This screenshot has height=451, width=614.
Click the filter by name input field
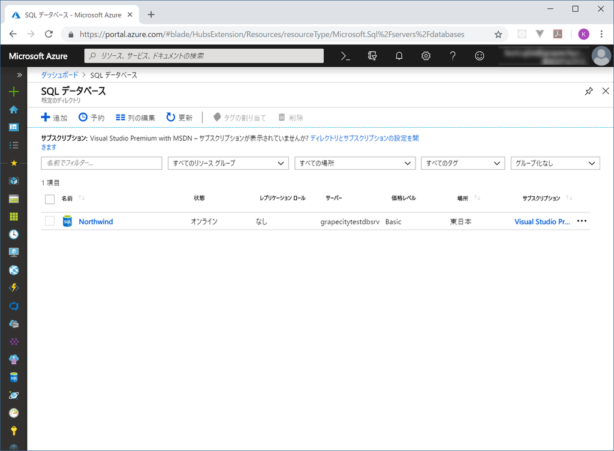[101, 163]
